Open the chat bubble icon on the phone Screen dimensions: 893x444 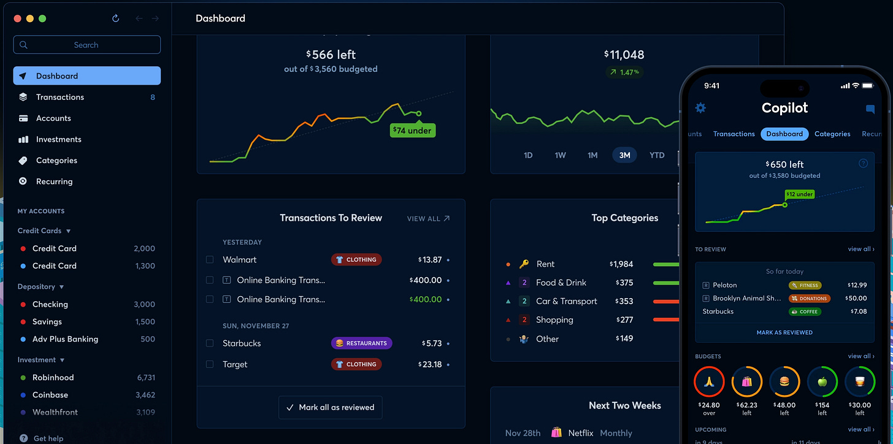[870, 109]
